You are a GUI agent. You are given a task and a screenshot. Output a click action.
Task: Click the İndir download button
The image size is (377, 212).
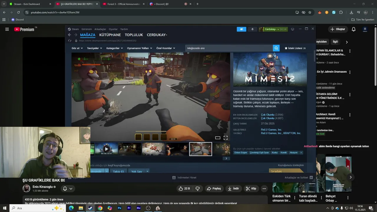pos(233,188)
